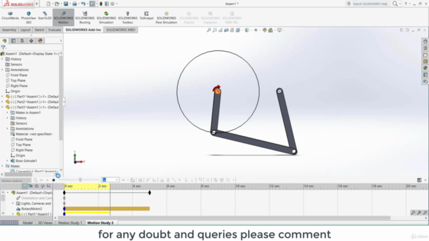Image resolution: width=429 pixels, height=241 pixels.
Task: Stop the motion study playback
Action: (x=54, y=180)
